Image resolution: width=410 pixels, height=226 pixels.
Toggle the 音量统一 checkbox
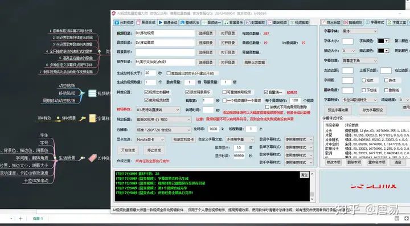coord(266,92)
